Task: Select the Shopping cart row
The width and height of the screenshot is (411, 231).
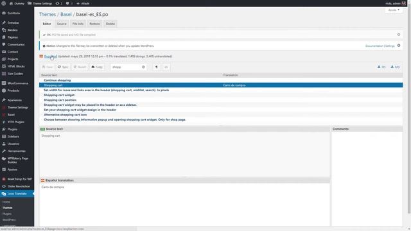Action: coord(221,85)
